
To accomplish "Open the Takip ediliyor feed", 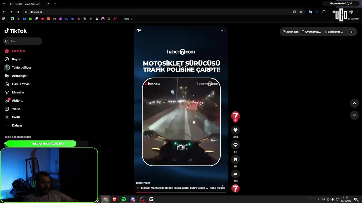I will point(22,68).
